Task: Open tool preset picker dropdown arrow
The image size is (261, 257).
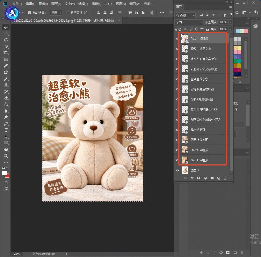Action: (x=23, y=13)
